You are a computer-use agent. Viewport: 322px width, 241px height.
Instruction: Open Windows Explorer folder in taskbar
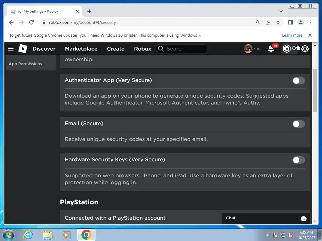coord(47,235)
